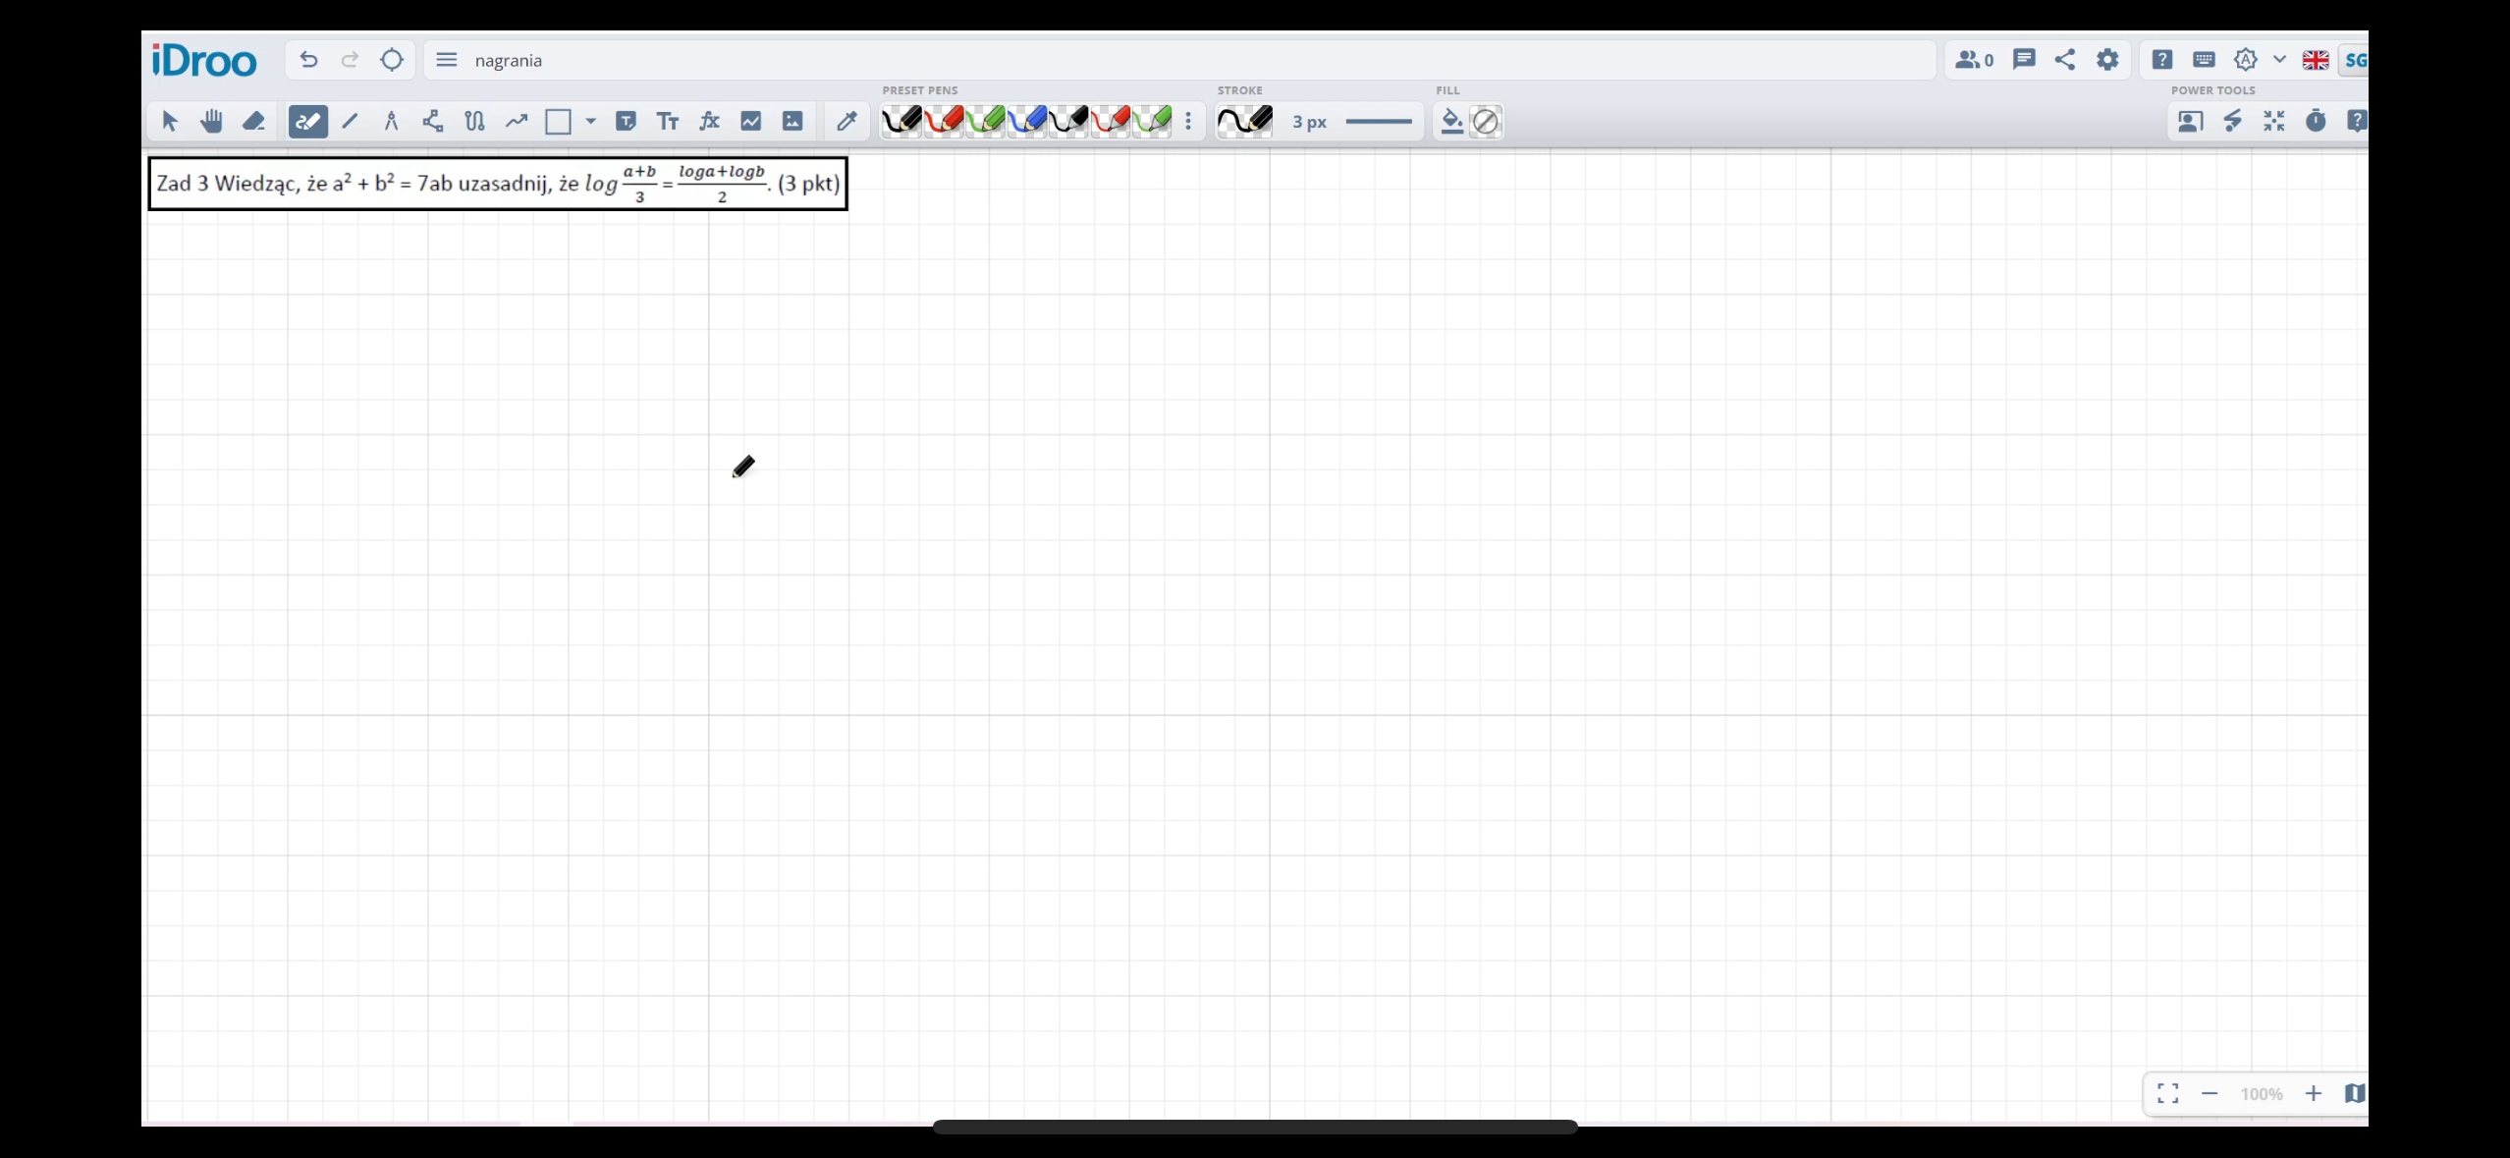Viewport: 2510px width, 1158px height.
Task: Insert an image with Image tool
Action: coord(792,121)
